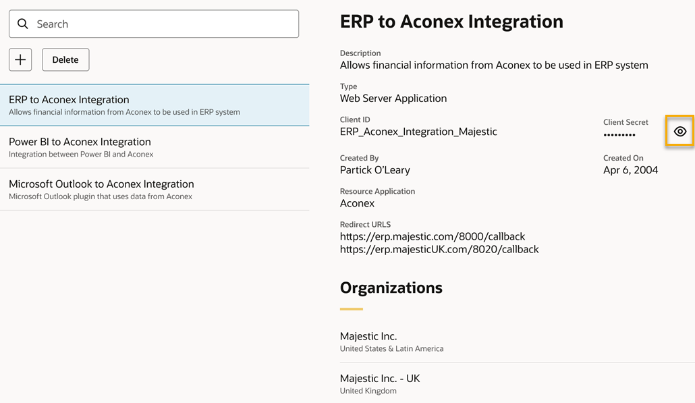Screen dimensions: 695x403
Task: Click the Organizations section heading
Action: click(391, 288)
